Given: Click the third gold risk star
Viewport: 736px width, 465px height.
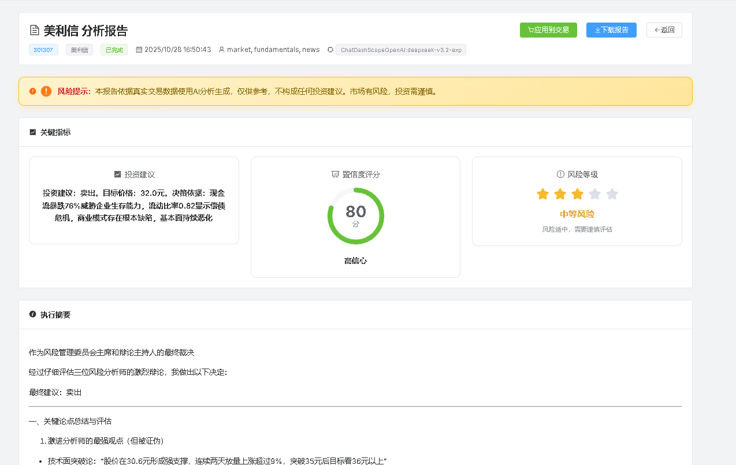Looking at the screenshot, I should point(577,194).
